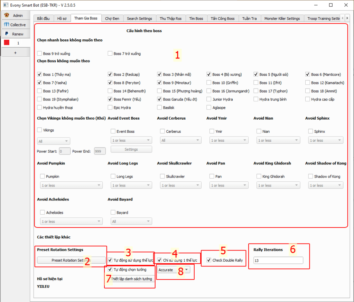
Task: Switch to the Chợ Đen tab
Action: [112, 18]
